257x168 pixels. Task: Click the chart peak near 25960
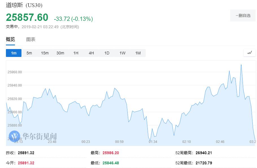[x=241, y=65]
